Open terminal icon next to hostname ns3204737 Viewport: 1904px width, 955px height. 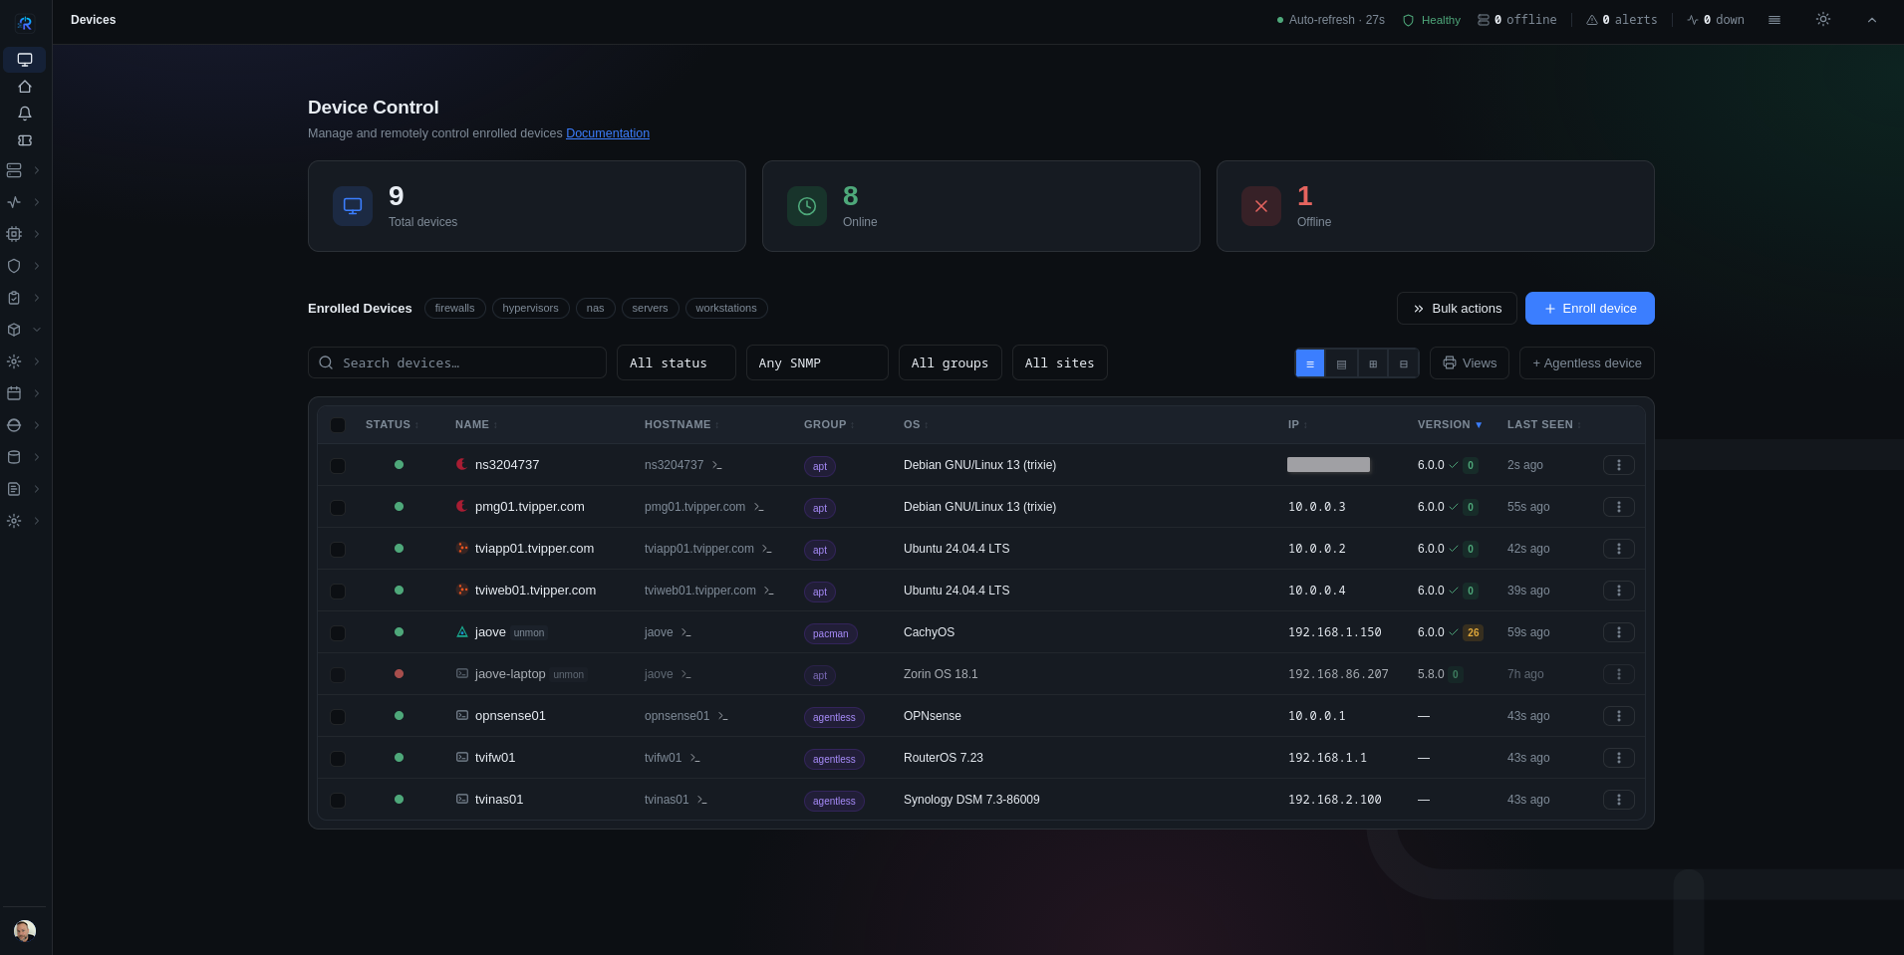click(716, 465)
